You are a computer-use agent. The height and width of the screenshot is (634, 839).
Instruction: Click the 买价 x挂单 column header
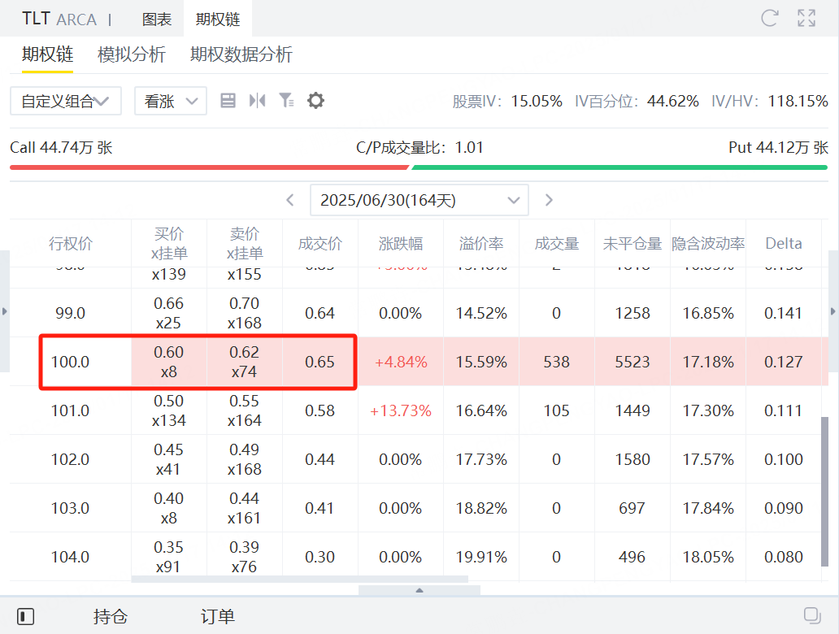[x=169, y=243]
